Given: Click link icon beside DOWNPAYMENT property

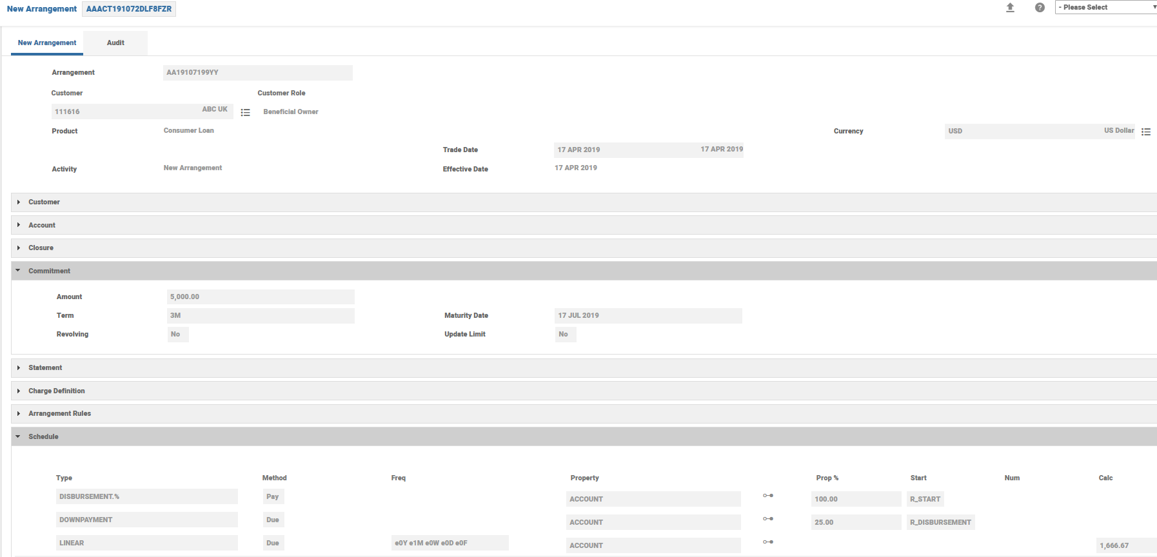Looking at the screenshot, I should (767, 519).
